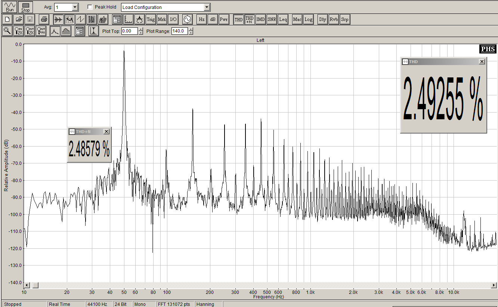The width and height of the screenshot is (498, 307).
Task: Open the signal generator sine-wave icon
Action: click(x=187, y=19)
